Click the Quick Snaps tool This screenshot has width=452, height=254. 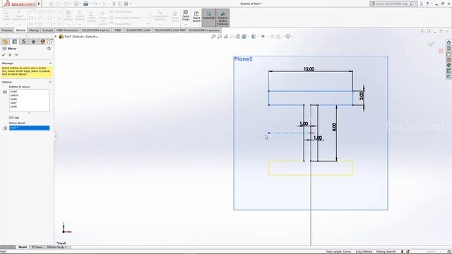pos(186,16)
